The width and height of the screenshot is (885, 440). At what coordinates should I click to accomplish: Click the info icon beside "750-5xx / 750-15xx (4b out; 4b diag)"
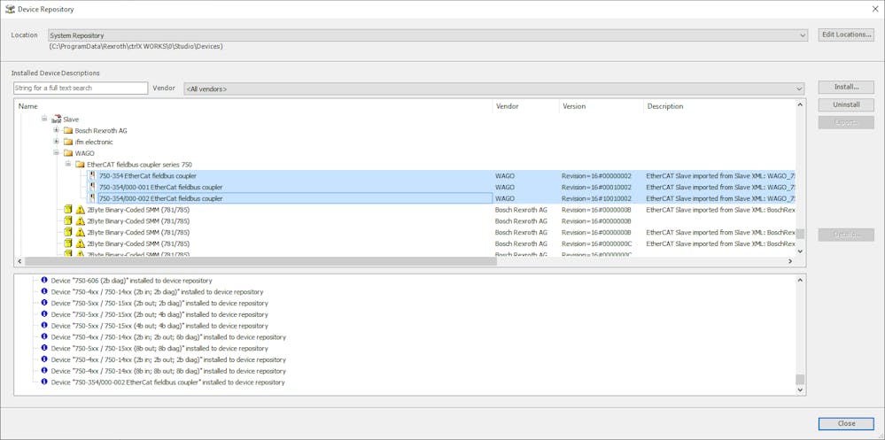(x=44, y=326)
